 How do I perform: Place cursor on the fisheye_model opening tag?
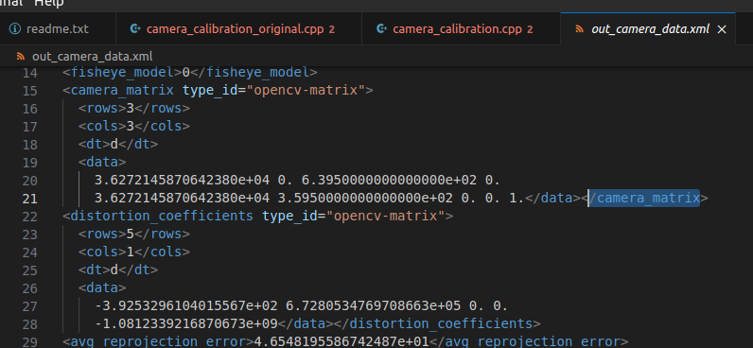coord(122,73)
